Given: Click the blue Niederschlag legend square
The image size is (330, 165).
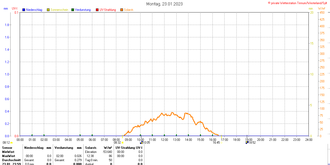Looking at the screenshot, I should pyautogui.click(x=24, y=10).
